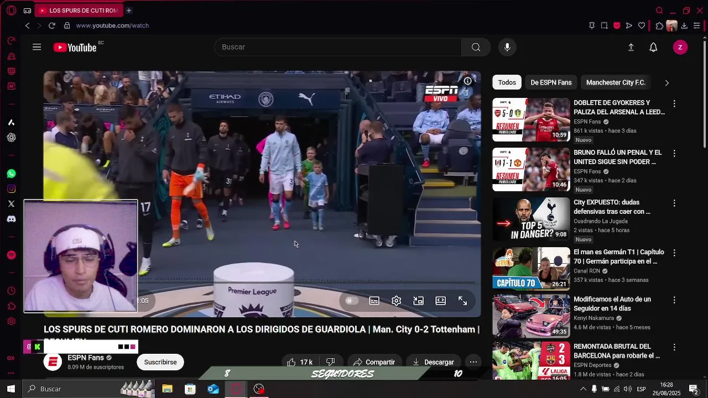Open DOBLETE DE GYOKERES video thumbnail
This screenshot has height=398, width=708.
(x=531, y=120)
